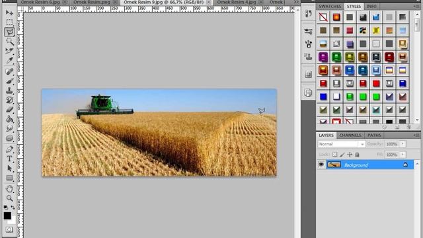The height and width of the screenshot is (238, 423).
Task: Click the green combine harvester in the image
Action: (104, 106)
